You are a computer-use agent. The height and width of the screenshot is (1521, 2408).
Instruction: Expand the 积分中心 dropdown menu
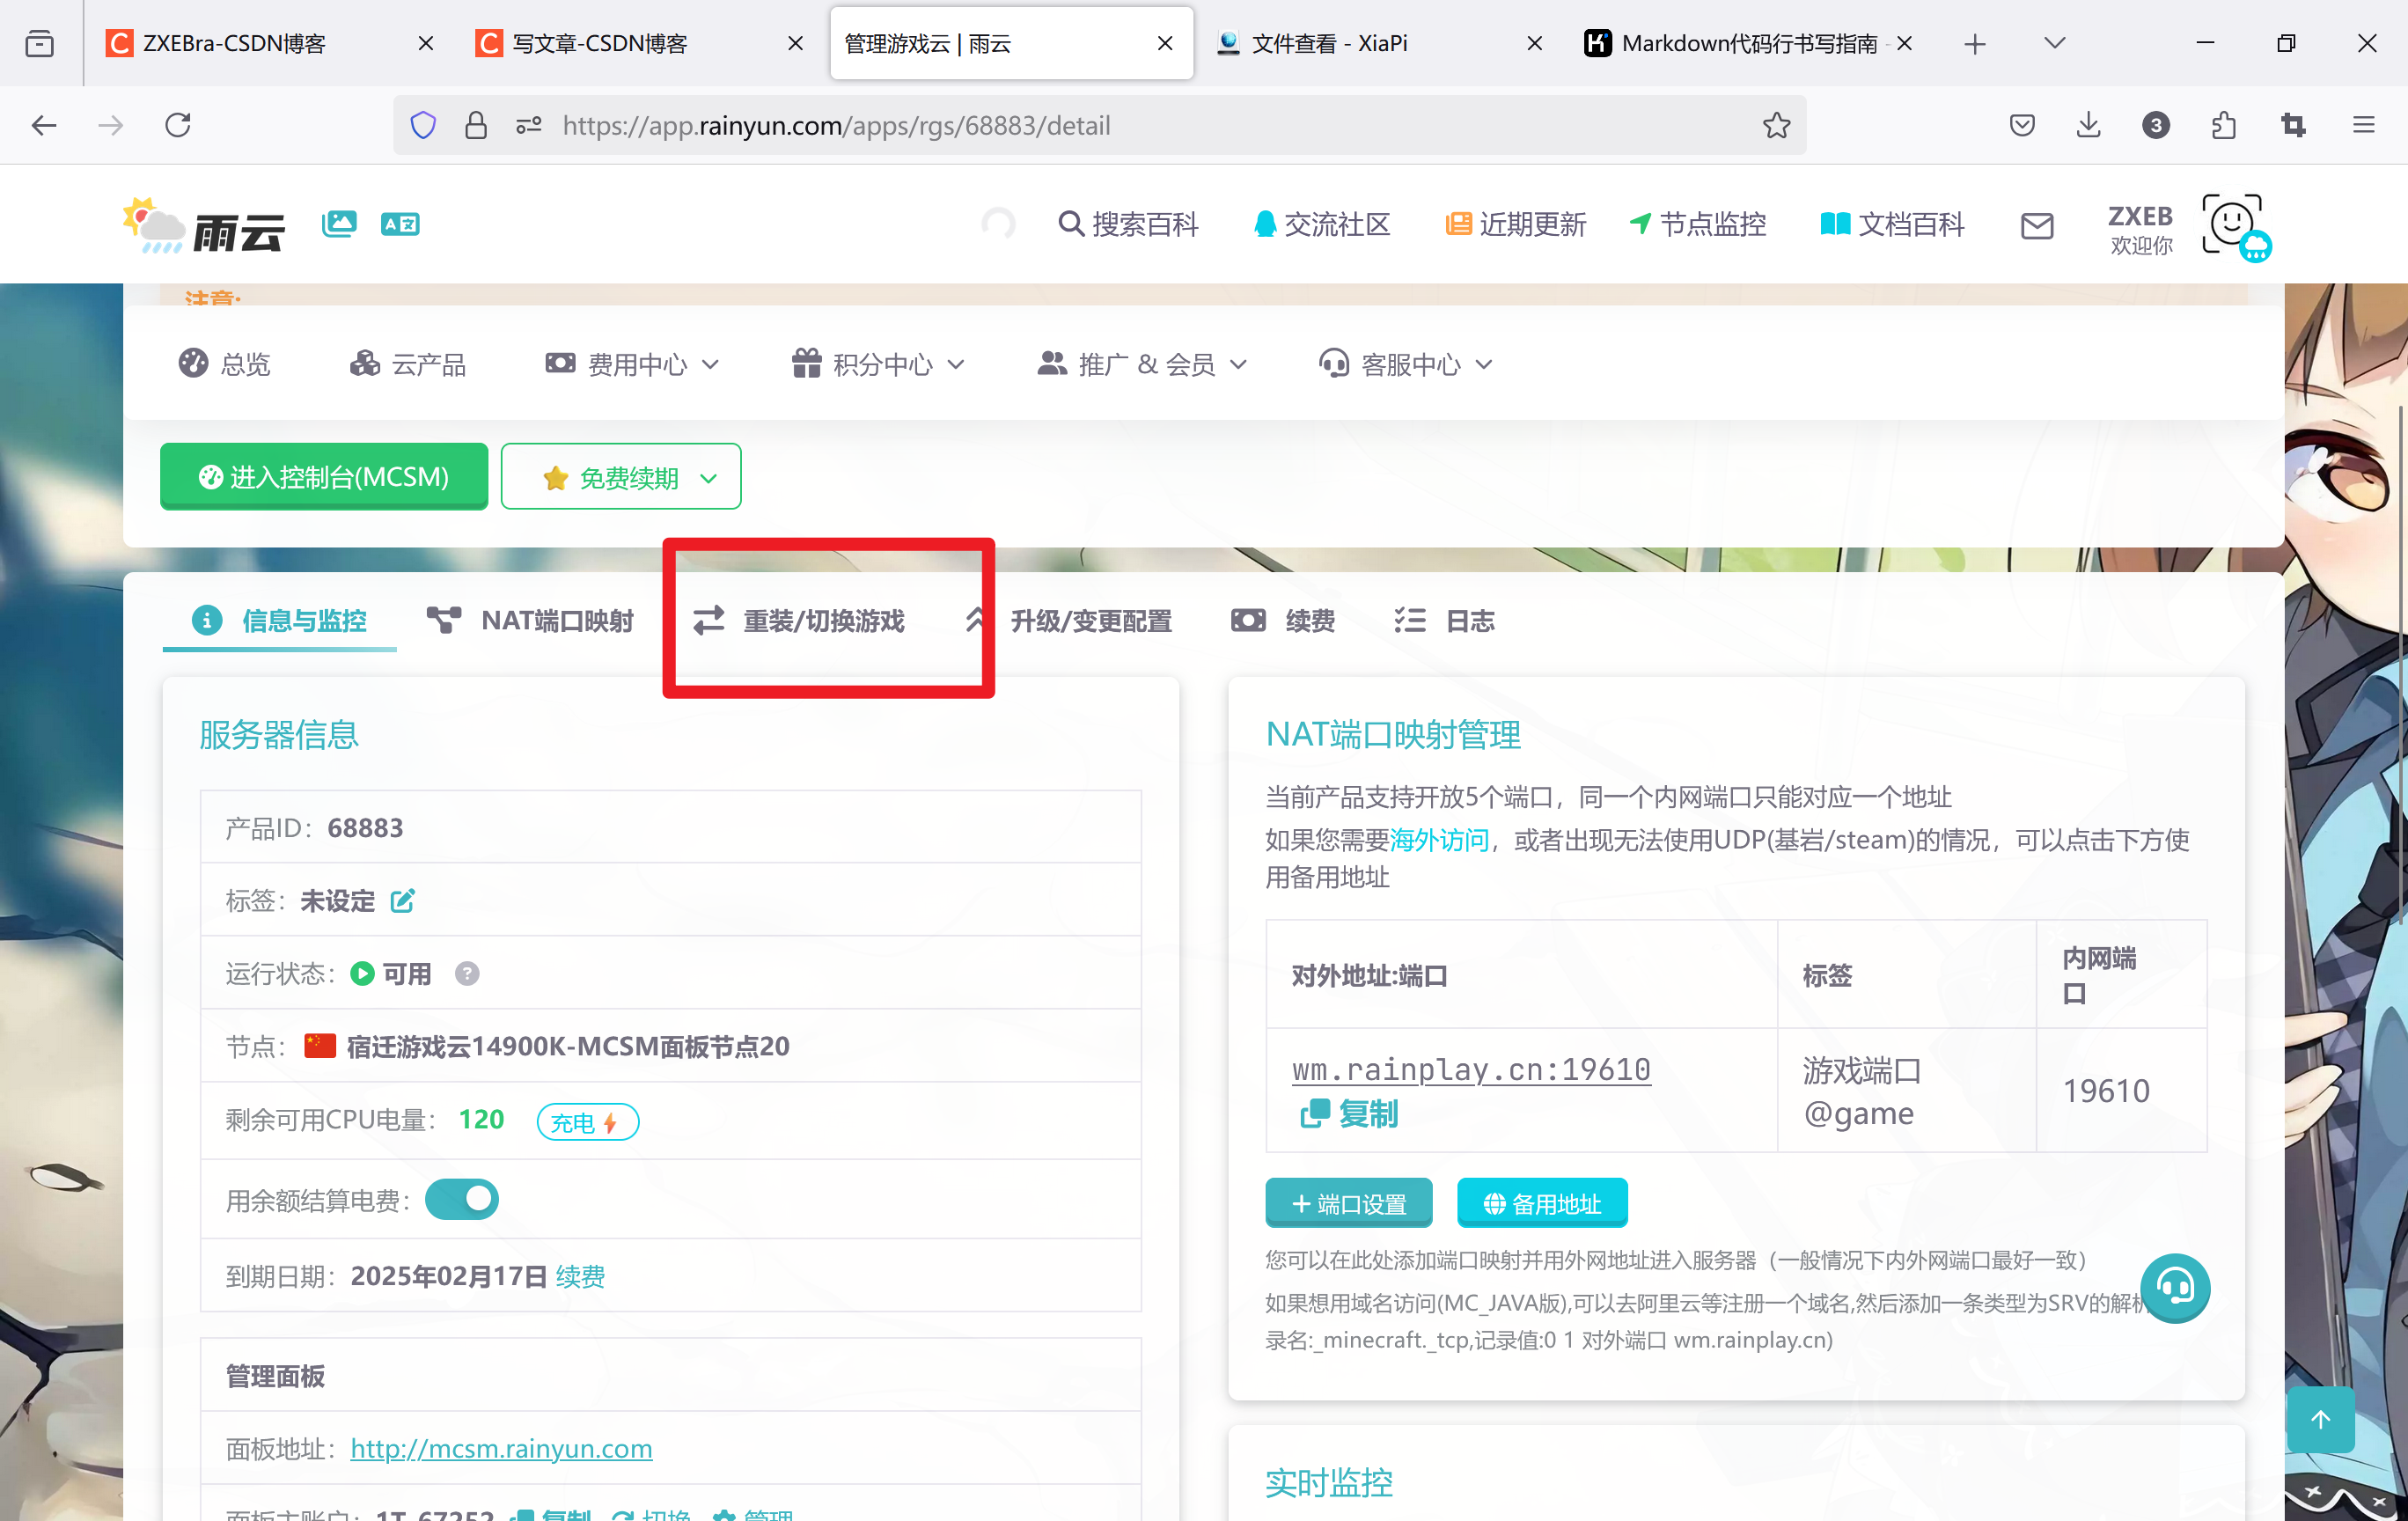click(878, 364)
